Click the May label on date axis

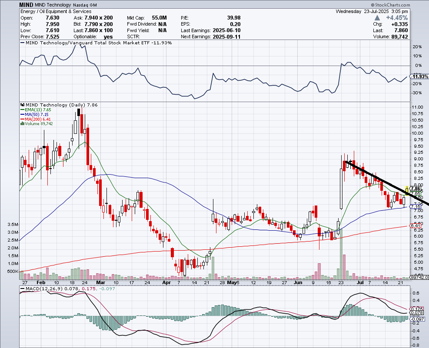[232, 282]
